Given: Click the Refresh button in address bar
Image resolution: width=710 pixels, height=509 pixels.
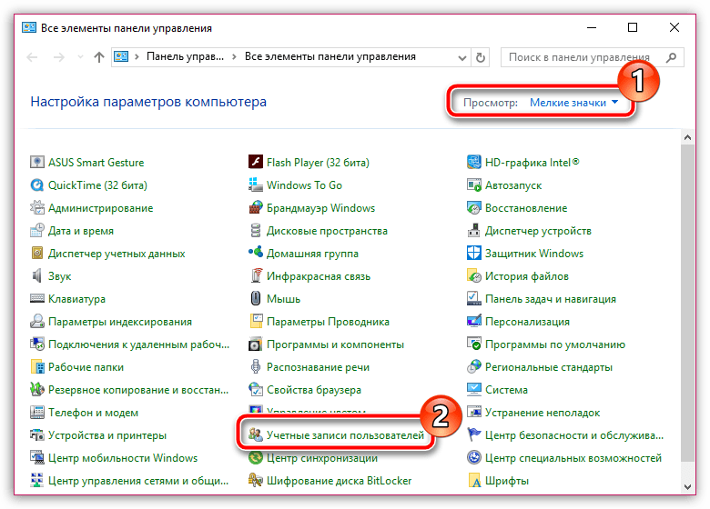Looking at the screenshot, I should click(x=481, y=57).
